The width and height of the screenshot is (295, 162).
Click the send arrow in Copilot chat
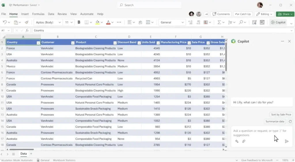pyautogui.click(x=287, y=141)
